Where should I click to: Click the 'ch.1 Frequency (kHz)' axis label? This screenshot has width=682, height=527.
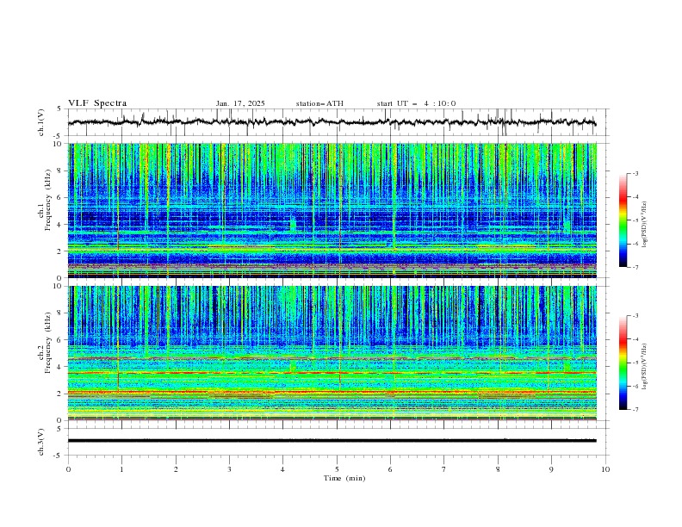click(45, 200)
